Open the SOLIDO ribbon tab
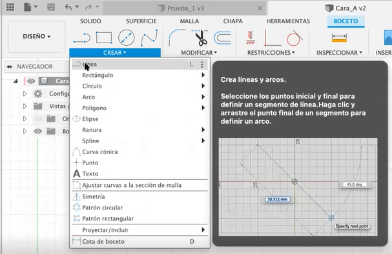 click(x=90, y=21)
